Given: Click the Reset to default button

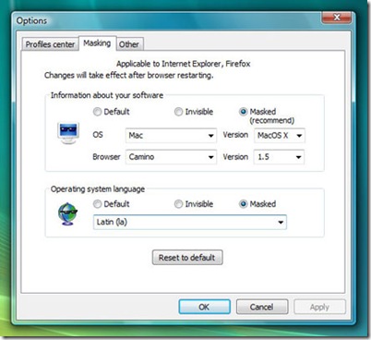Looking at the screenshot, I should 187,258.
